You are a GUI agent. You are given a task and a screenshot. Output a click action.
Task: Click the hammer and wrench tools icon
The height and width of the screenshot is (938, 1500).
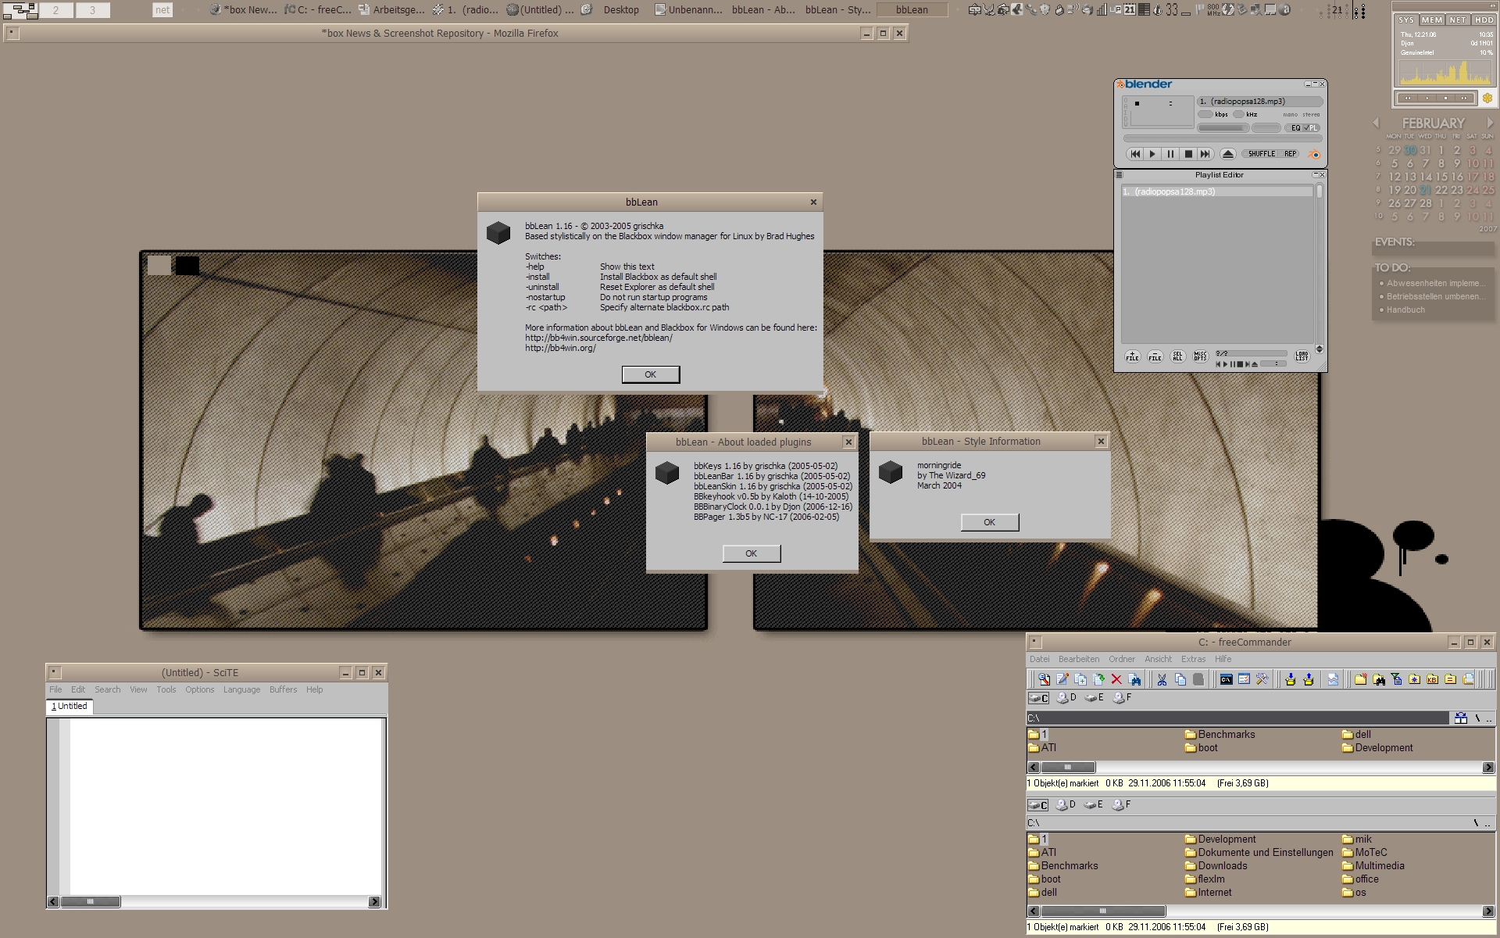click(1262, 679)
